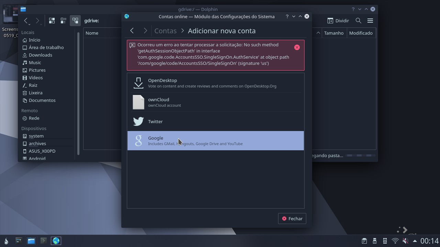The width and height of the screenshot is (440, 247).
Task: Click help icon in Dolphin titlebar
Action: click(x=353, y=9)
